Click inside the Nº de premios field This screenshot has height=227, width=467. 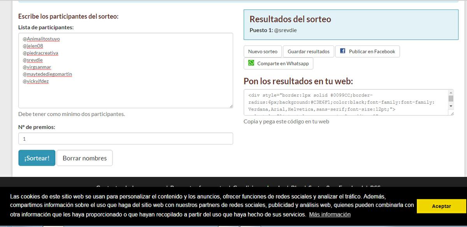coord(125,138)
